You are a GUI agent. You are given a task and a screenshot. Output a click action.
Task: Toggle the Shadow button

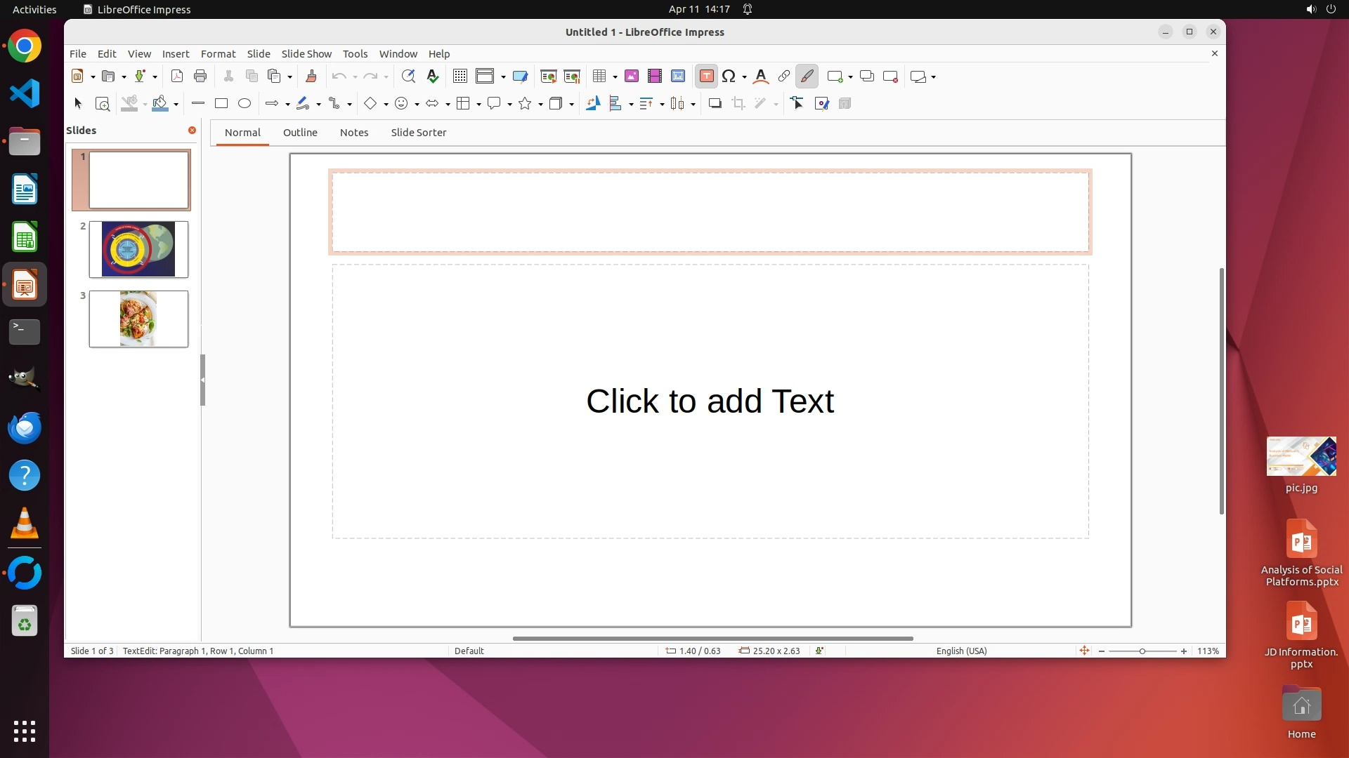click(715, 104)
